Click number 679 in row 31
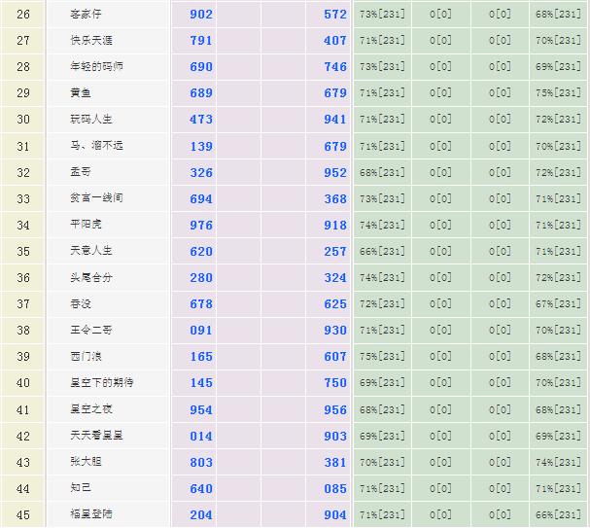This screenshot has width=590, height=528. [335, 146]
